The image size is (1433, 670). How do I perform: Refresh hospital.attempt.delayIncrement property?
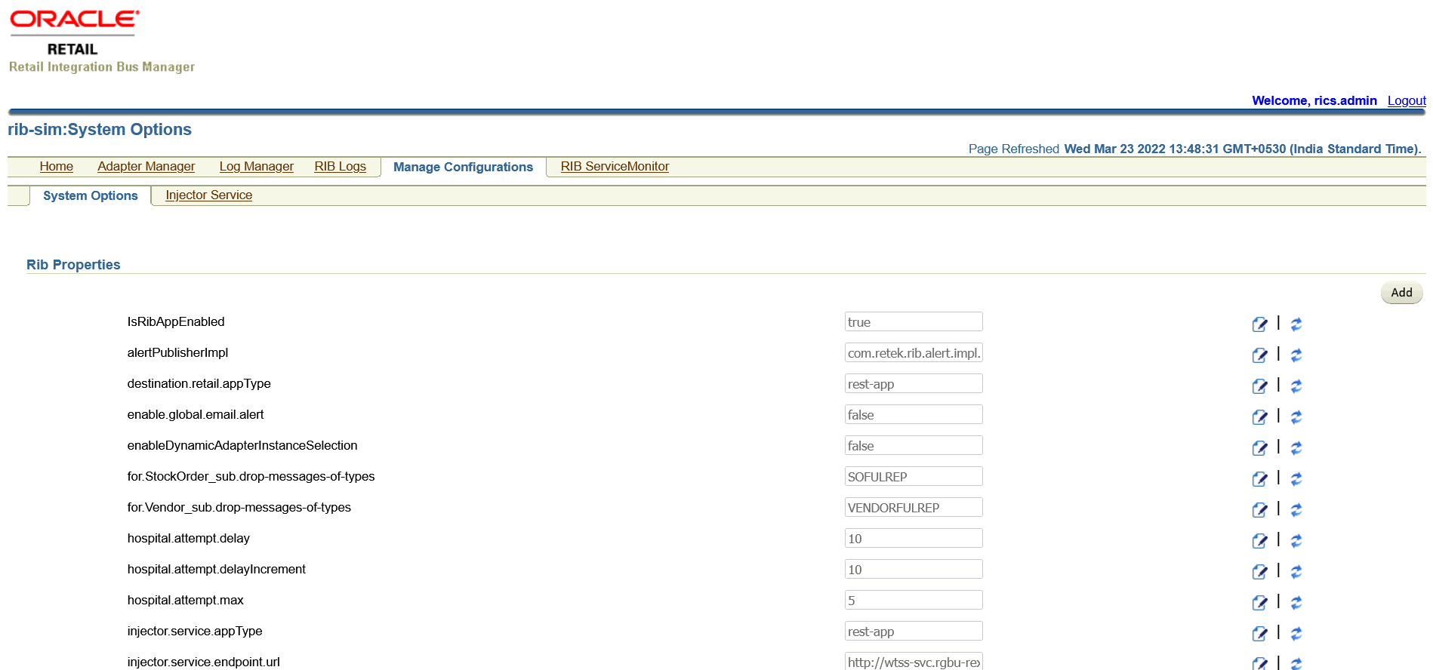point(1296,572)
